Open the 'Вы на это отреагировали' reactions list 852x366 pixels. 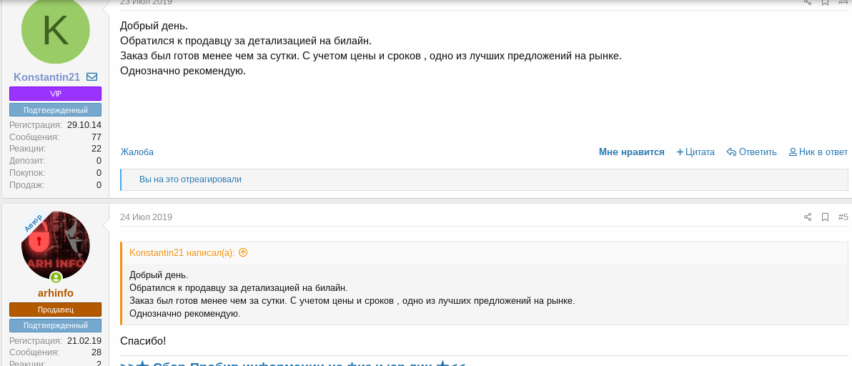tap(190, 179)
